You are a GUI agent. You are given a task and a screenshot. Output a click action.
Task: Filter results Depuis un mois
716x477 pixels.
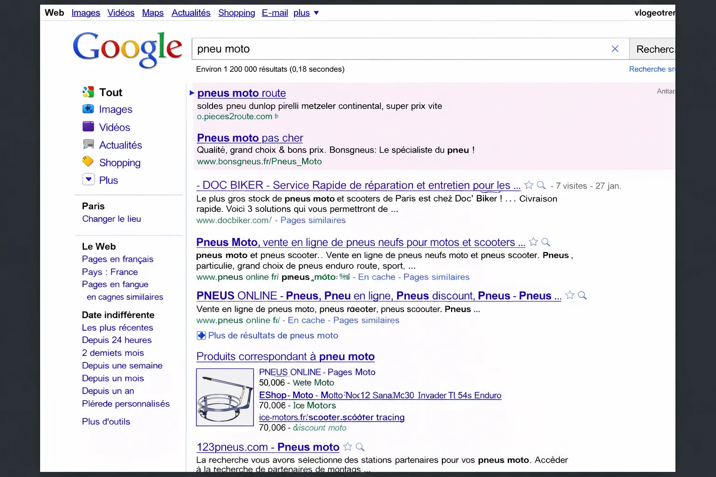click(113, 378)
